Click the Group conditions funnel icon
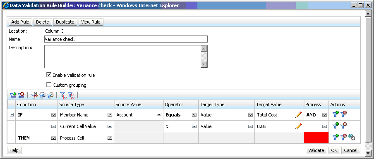This screenshot has height=159, width=374. [63, 95]
